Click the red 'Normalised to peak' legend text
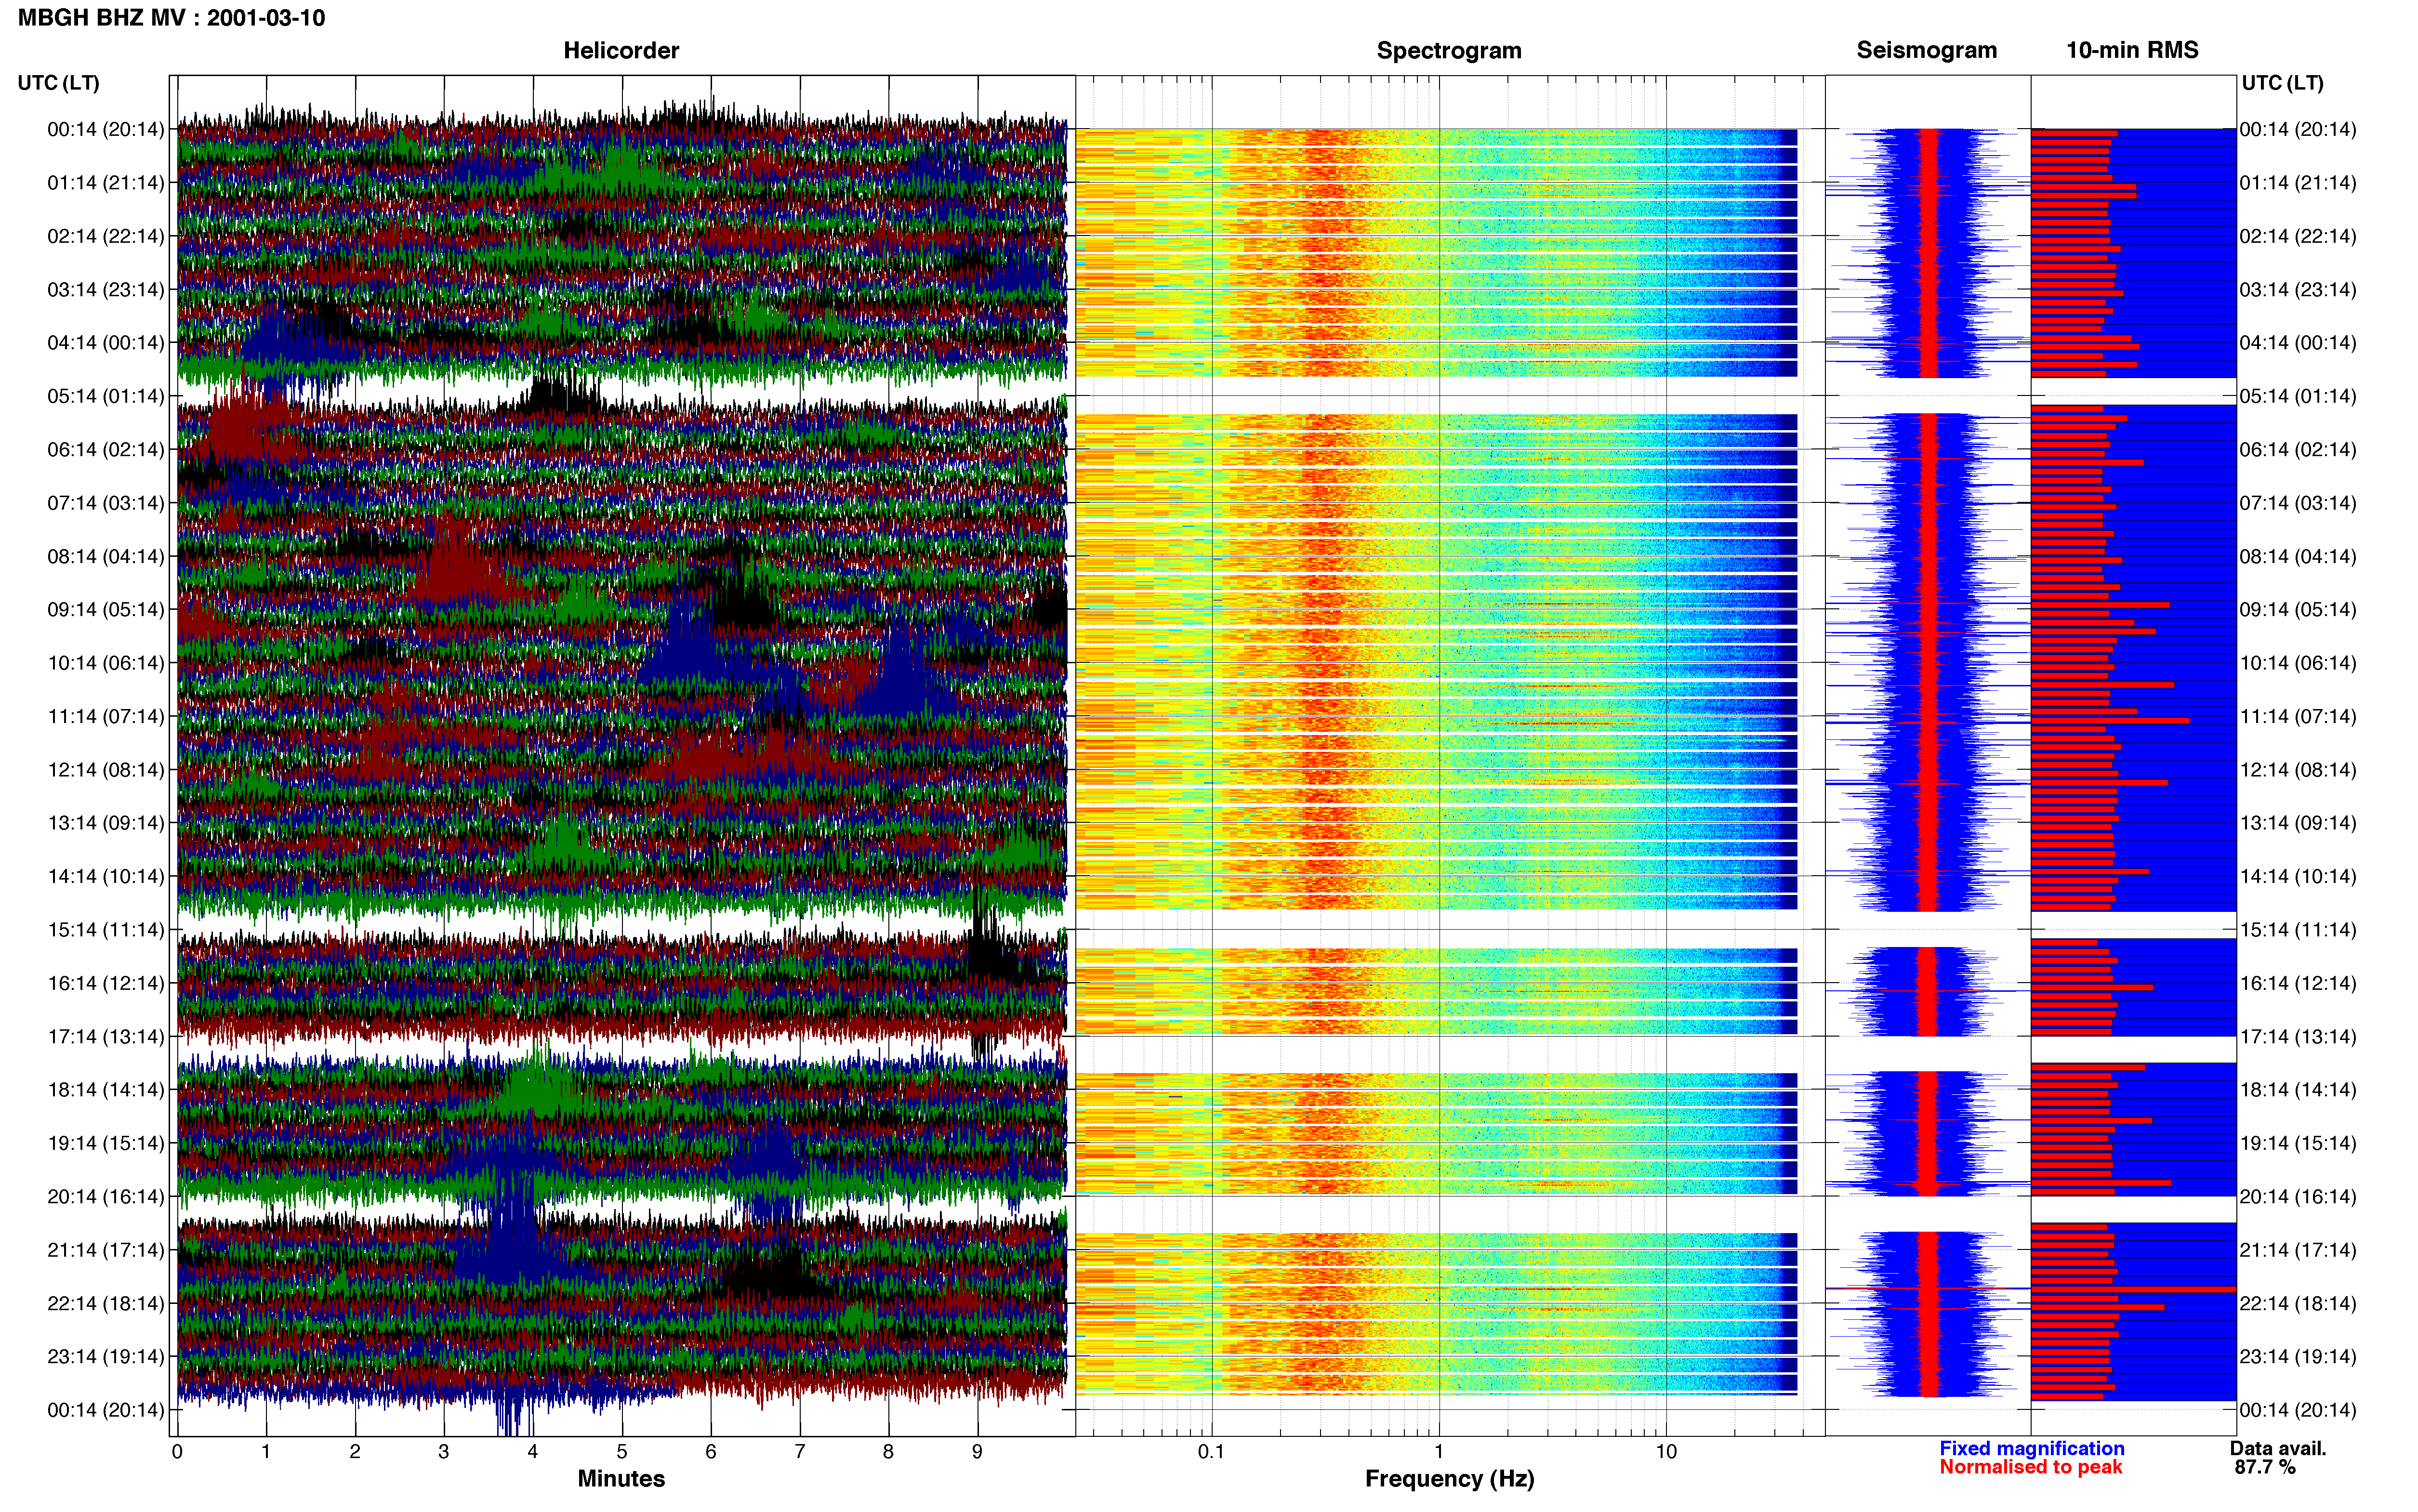Screen dimensions: 2418x1512 2030,1468
